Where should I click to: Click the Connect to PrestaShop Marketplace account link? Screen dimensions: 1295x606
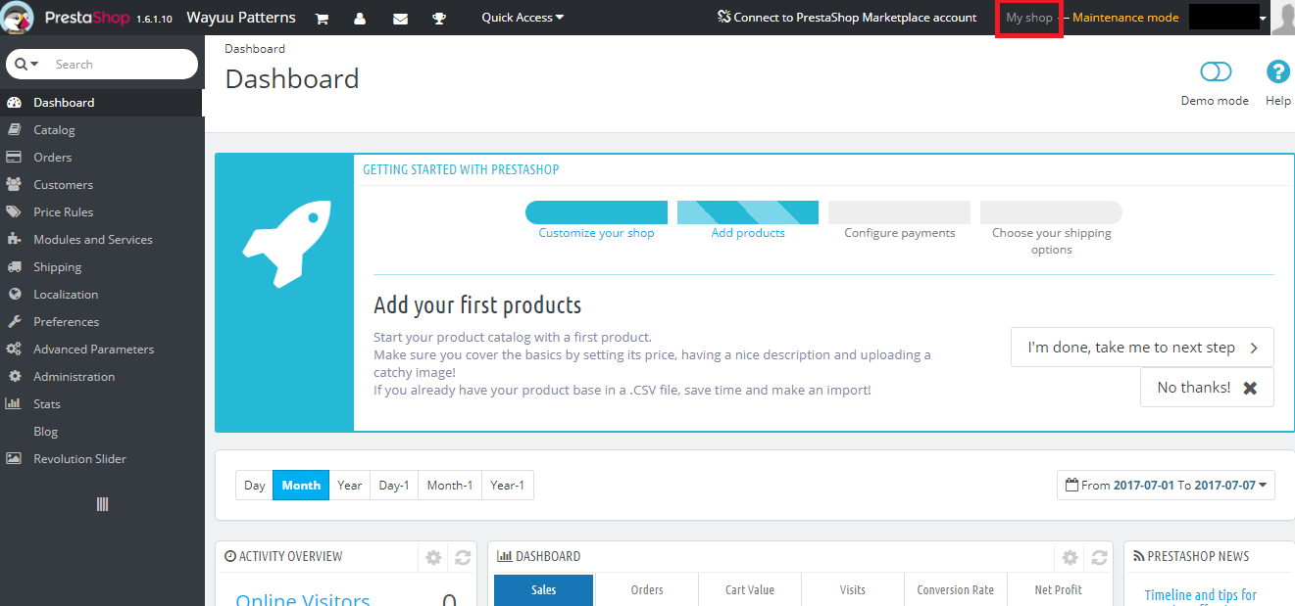(x=847, y=18)
